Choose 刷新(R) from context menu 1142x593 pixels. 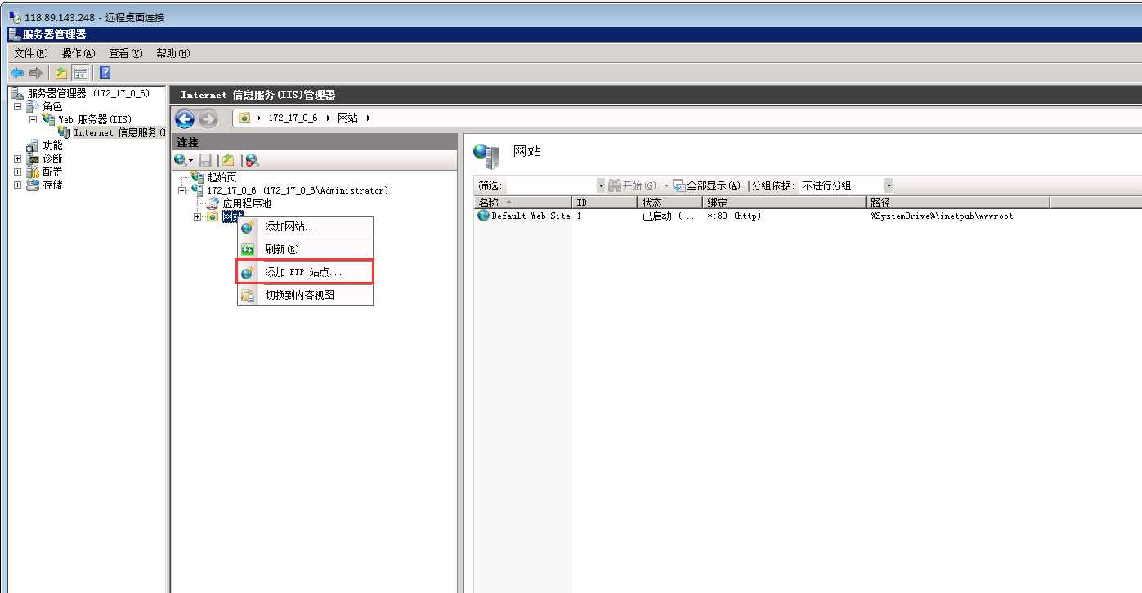305,250
